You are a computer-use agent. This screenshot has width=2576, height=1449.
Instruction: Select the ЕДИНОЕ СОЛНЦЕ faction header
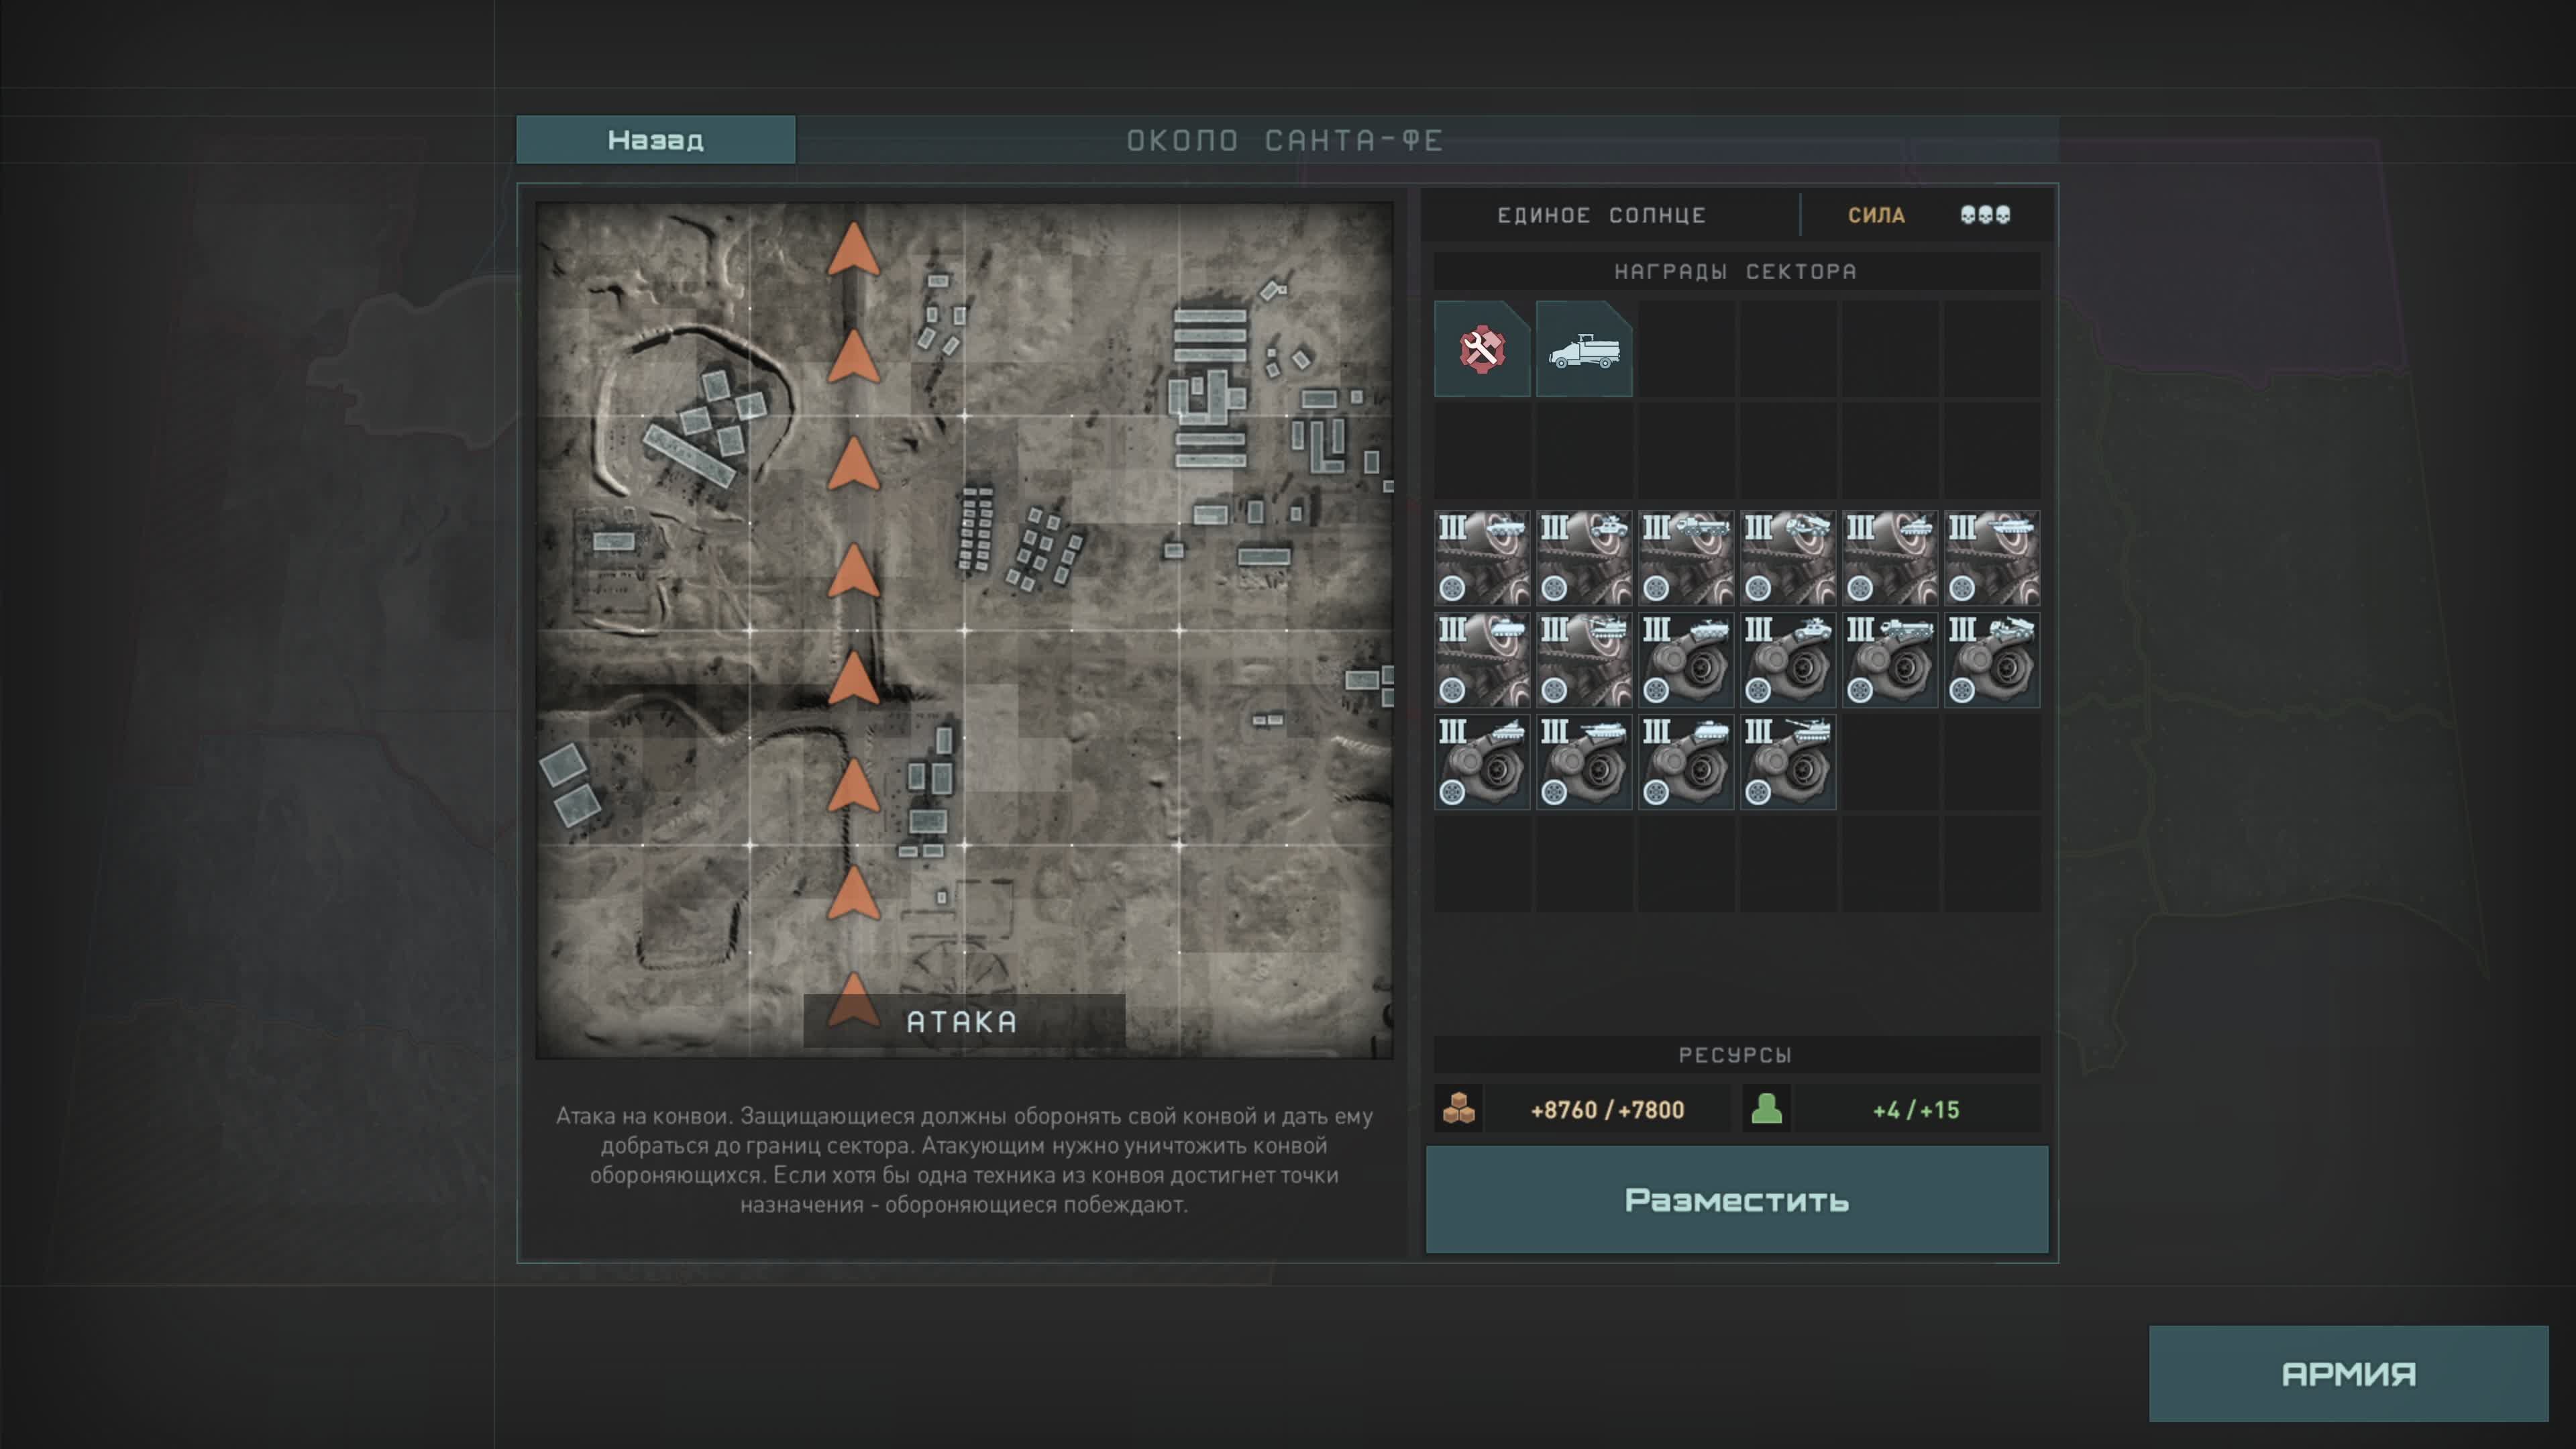(x=1601, y=215)
